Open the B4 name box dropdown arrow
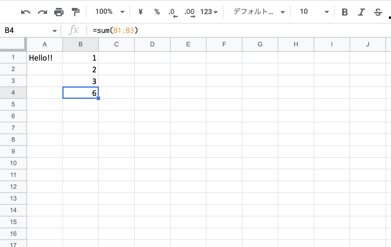The width and height of the screenshot is (391, 247). pos(54,31)
